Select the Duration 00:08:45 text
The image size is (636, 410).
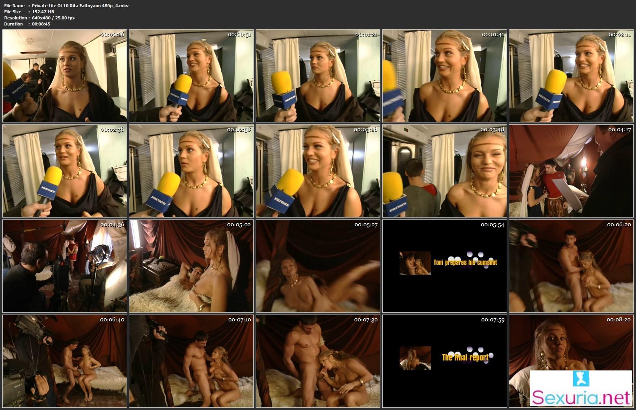pyautogui.click(x=41, y=24)
